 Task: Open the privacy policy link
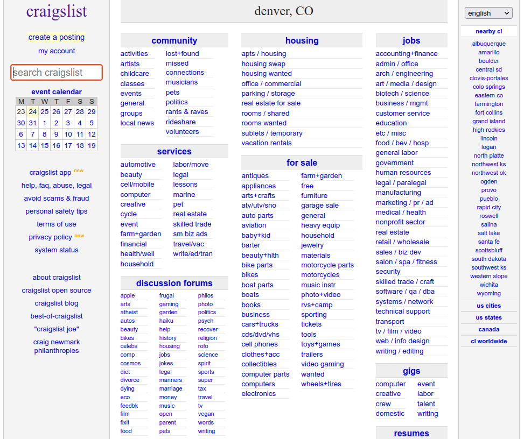50,237
